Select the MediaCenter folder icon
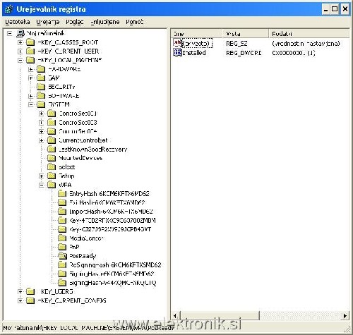Image resolution: width=353 pixels, height=335 pixels. tap(62, 238)
